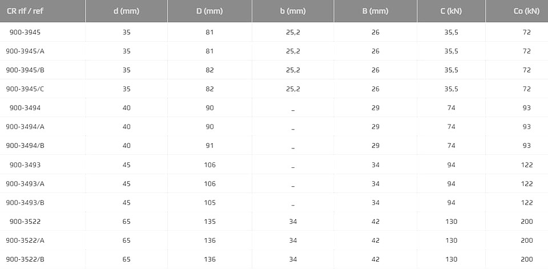Select the CR rif / ref column header
The height and width of the screenshot is (269, 548).
click(25, 11)
